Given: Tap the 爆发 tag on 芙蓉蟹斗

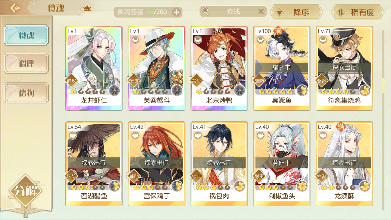Looking at the screenshot, I should (134, 81).
